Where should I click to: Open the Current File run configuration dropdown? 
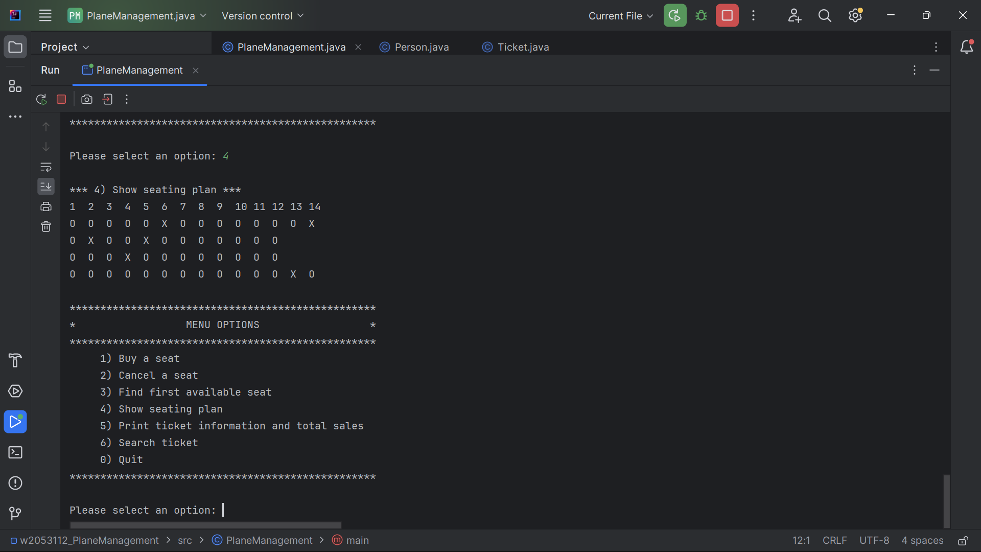(620, 16)
